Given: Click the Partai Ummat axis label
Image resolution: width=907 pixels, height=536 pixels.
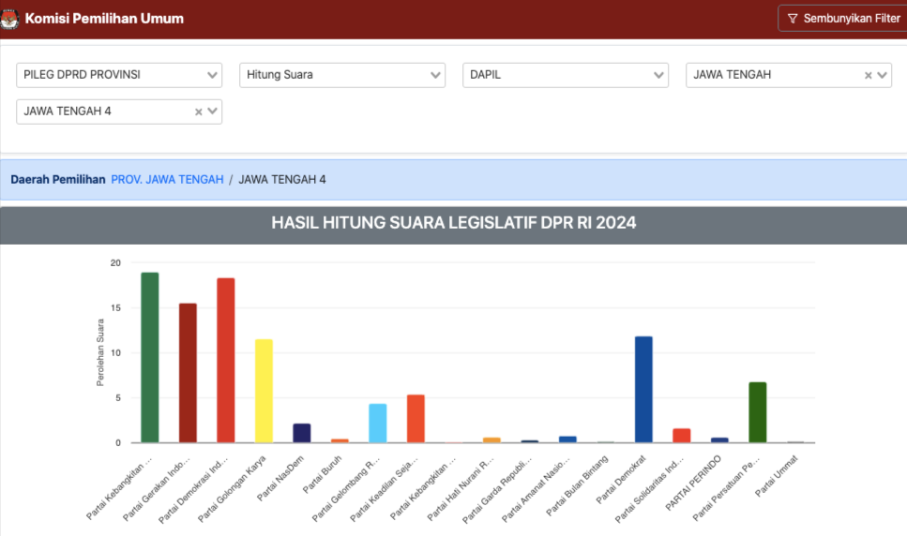Looking at the screenshot, I should [777, 476].
